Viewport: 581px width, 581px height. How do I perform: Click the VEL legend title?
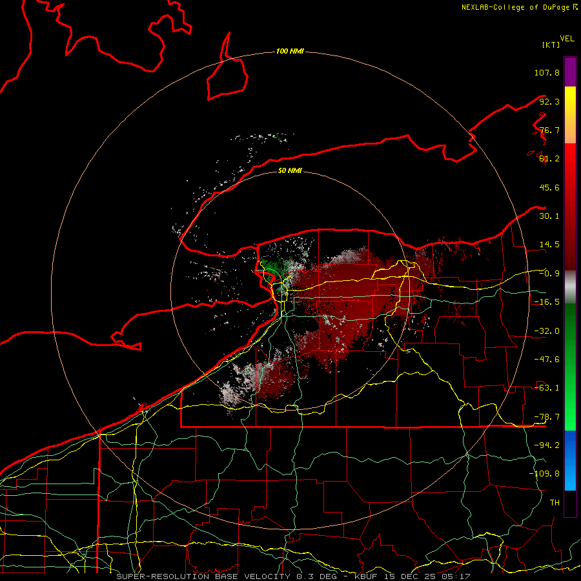567,39
